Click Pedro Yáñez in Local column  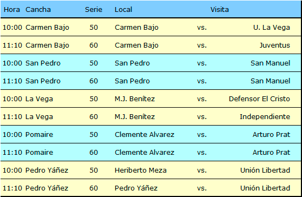[136, 188]
